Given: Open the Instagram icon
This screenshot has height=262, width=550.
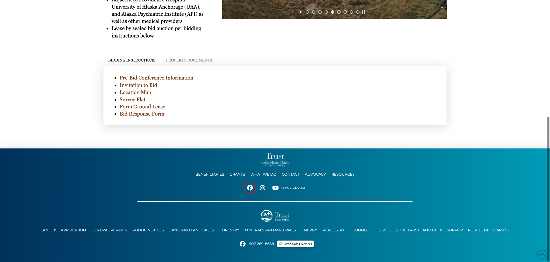Looking at the screenshot, I should [x=262, y=188].
